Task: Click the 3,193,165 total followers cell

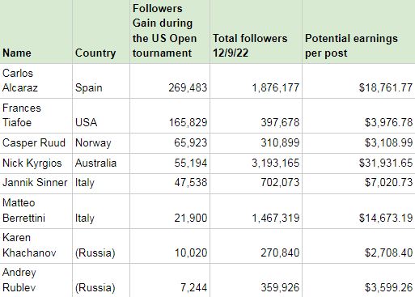Action: (x=256, y=163)
